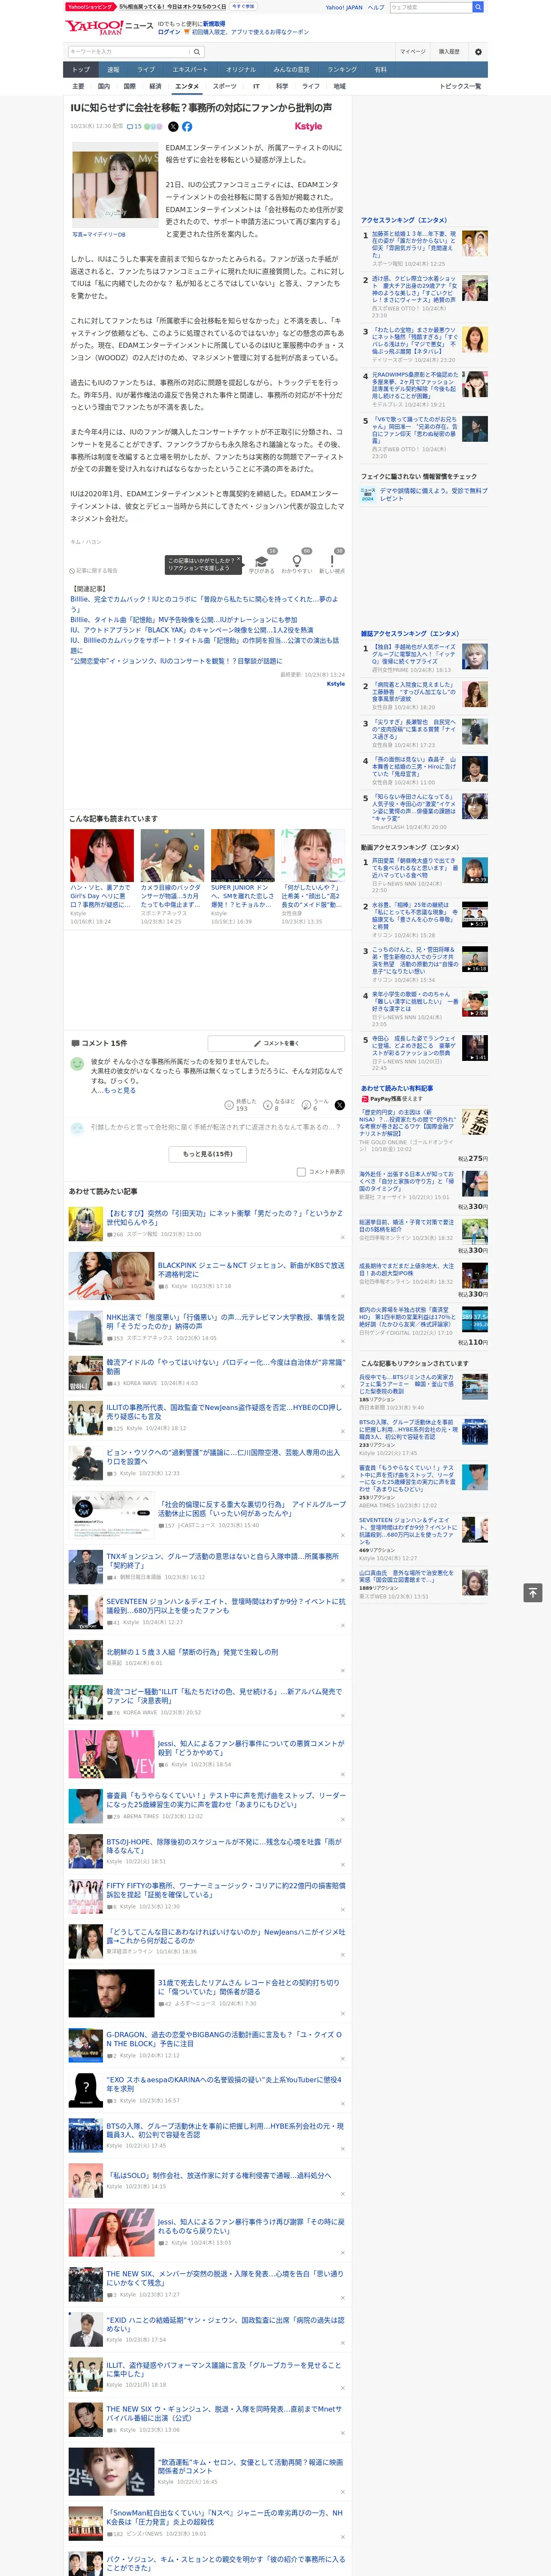Image resolution: width=551 pixels, height=2576 pixels.
Task: Click the もっと見る(15件) button
Action: click(207, 1154)
